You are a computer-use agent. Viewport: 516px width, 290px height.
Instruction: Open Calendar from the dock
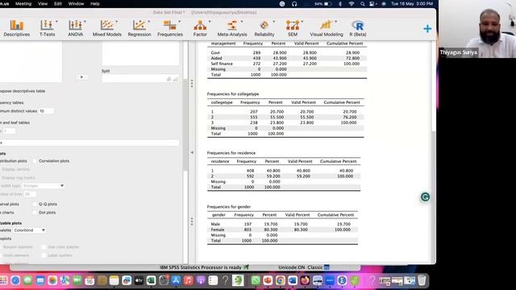point(89,280)
